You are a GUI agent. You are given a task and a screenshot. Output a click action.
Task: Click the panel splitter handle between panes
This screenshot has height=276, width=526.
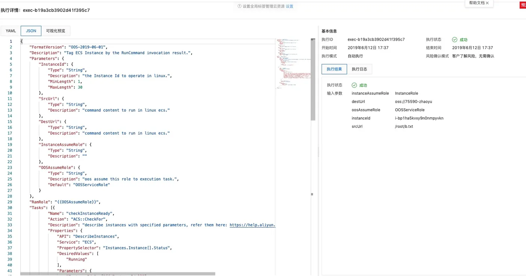pyautogui.click(x=318, y=153)
